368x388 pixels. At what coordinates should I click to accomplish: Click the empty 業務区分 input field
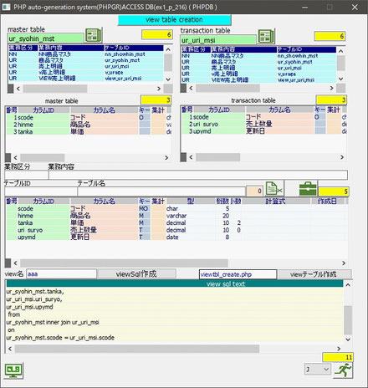(27, 175)
